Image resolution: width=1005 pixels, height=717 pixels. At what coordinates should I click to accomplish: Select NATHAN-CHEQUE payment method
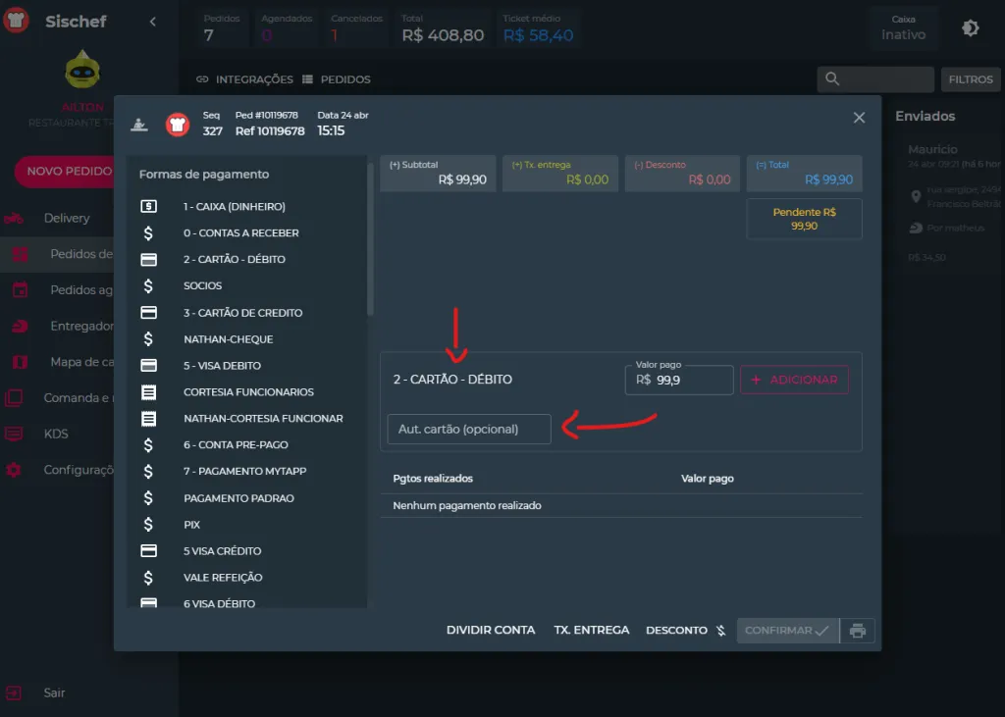click(x=247, y=339)
